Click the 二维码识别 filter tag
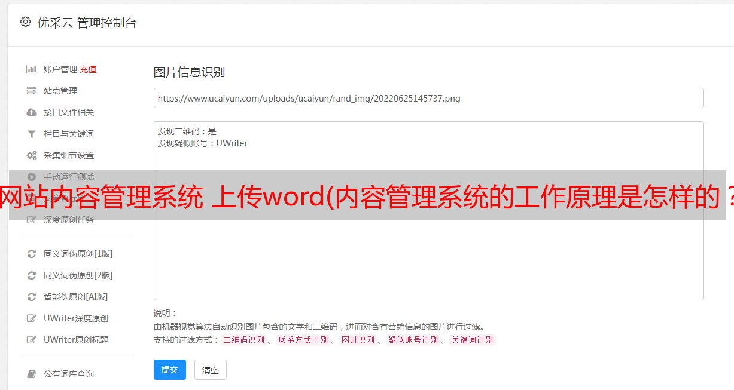 tap(243, 340)
